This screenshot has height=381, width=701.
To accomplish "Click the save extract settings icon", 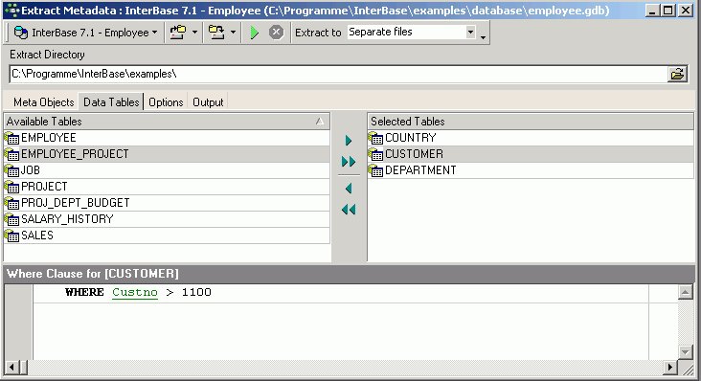I will (x=216, y=33).
